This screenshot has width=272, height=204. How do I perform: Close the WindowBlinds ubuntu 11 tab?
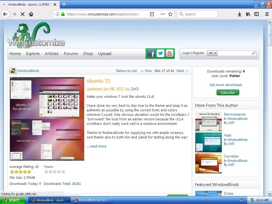[55, 5]
